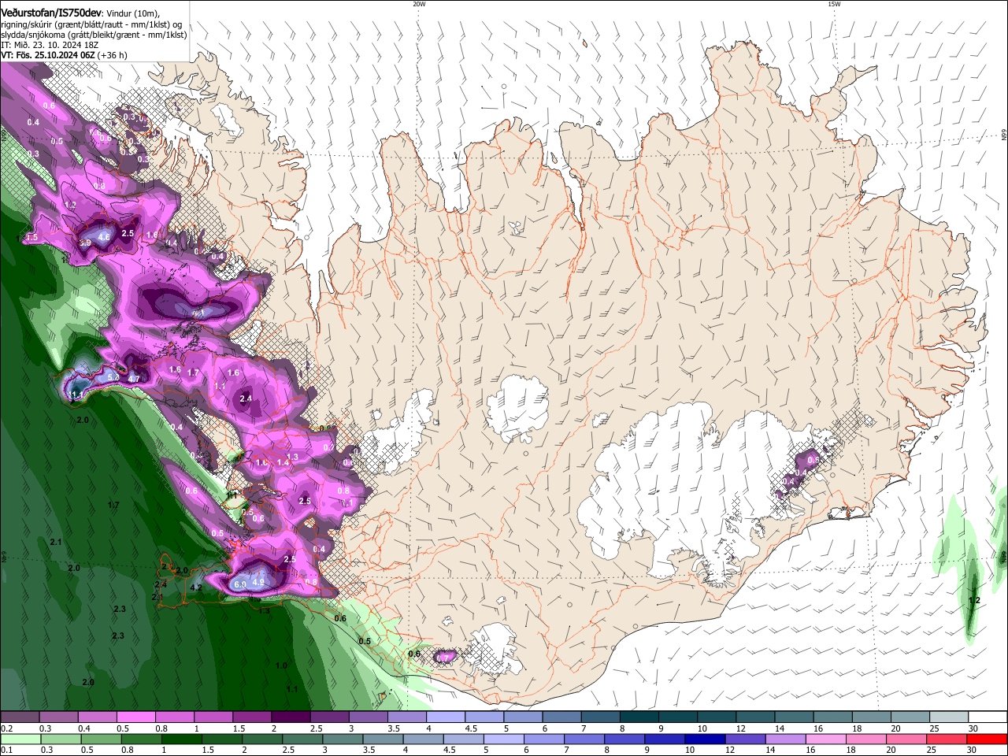The image size is (1008, 756).
Task: Click the 4.7 precipitation value on the map
Action: 134,379
